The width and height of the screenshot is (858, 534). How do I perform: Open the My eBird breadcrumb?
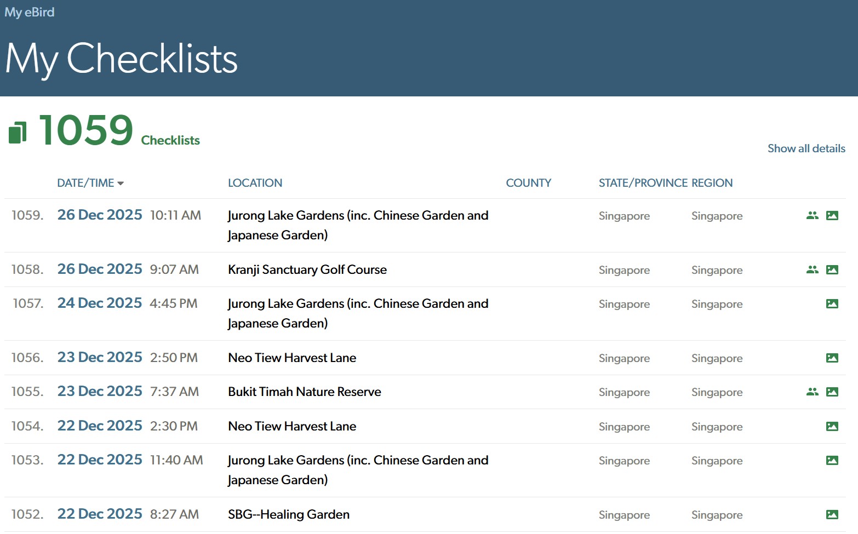tap(30, 12)
